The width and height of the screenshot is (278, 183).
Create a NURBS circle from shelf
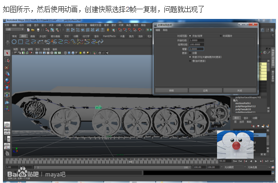tap(14, 42)
